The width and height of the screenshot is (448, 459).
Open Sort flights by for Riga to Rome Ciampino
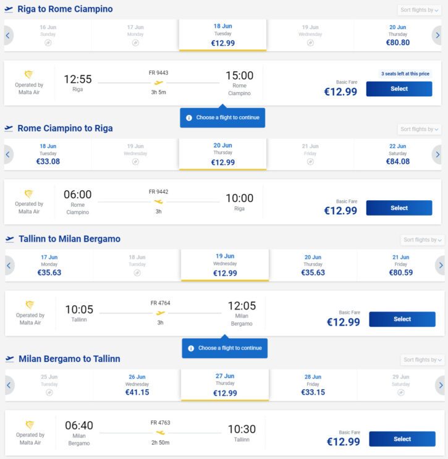pos(420,10)
